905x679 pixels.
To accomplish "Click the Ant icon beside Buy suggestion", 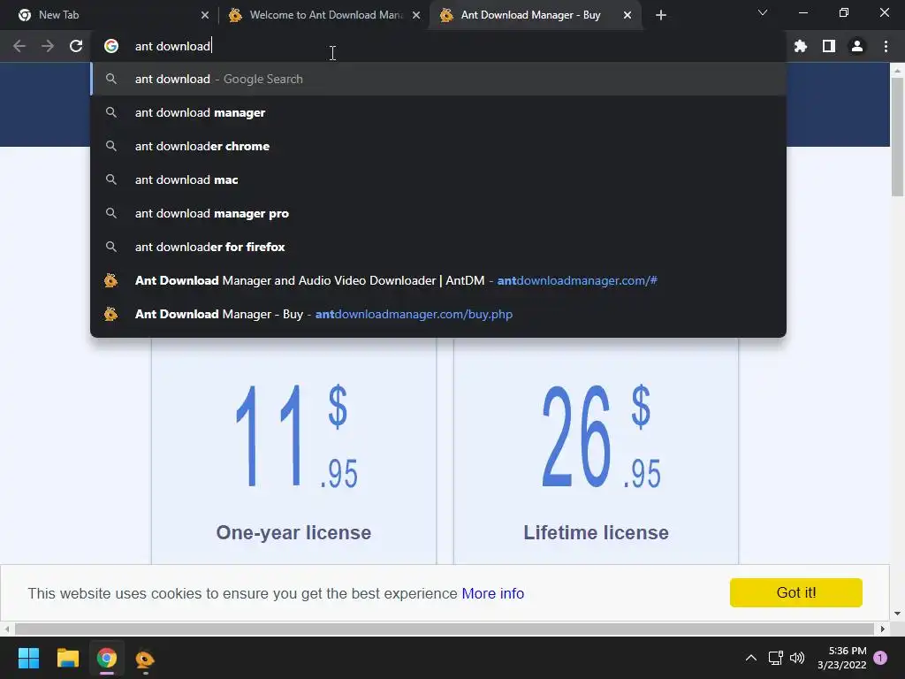I will [x=110, y=314].
